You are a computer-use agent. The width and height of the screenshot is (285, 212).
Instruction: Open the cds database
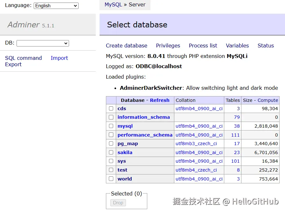pos(122,109)
